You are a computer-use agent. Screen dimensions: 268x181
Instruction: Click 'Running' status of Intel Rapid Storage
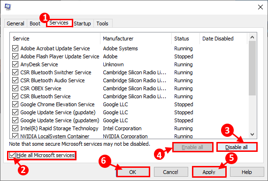(184, 128)
